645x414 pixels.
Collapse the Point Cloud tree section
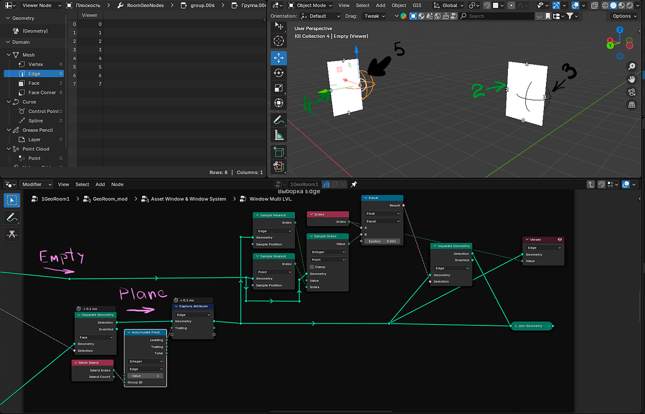[9, 149]
